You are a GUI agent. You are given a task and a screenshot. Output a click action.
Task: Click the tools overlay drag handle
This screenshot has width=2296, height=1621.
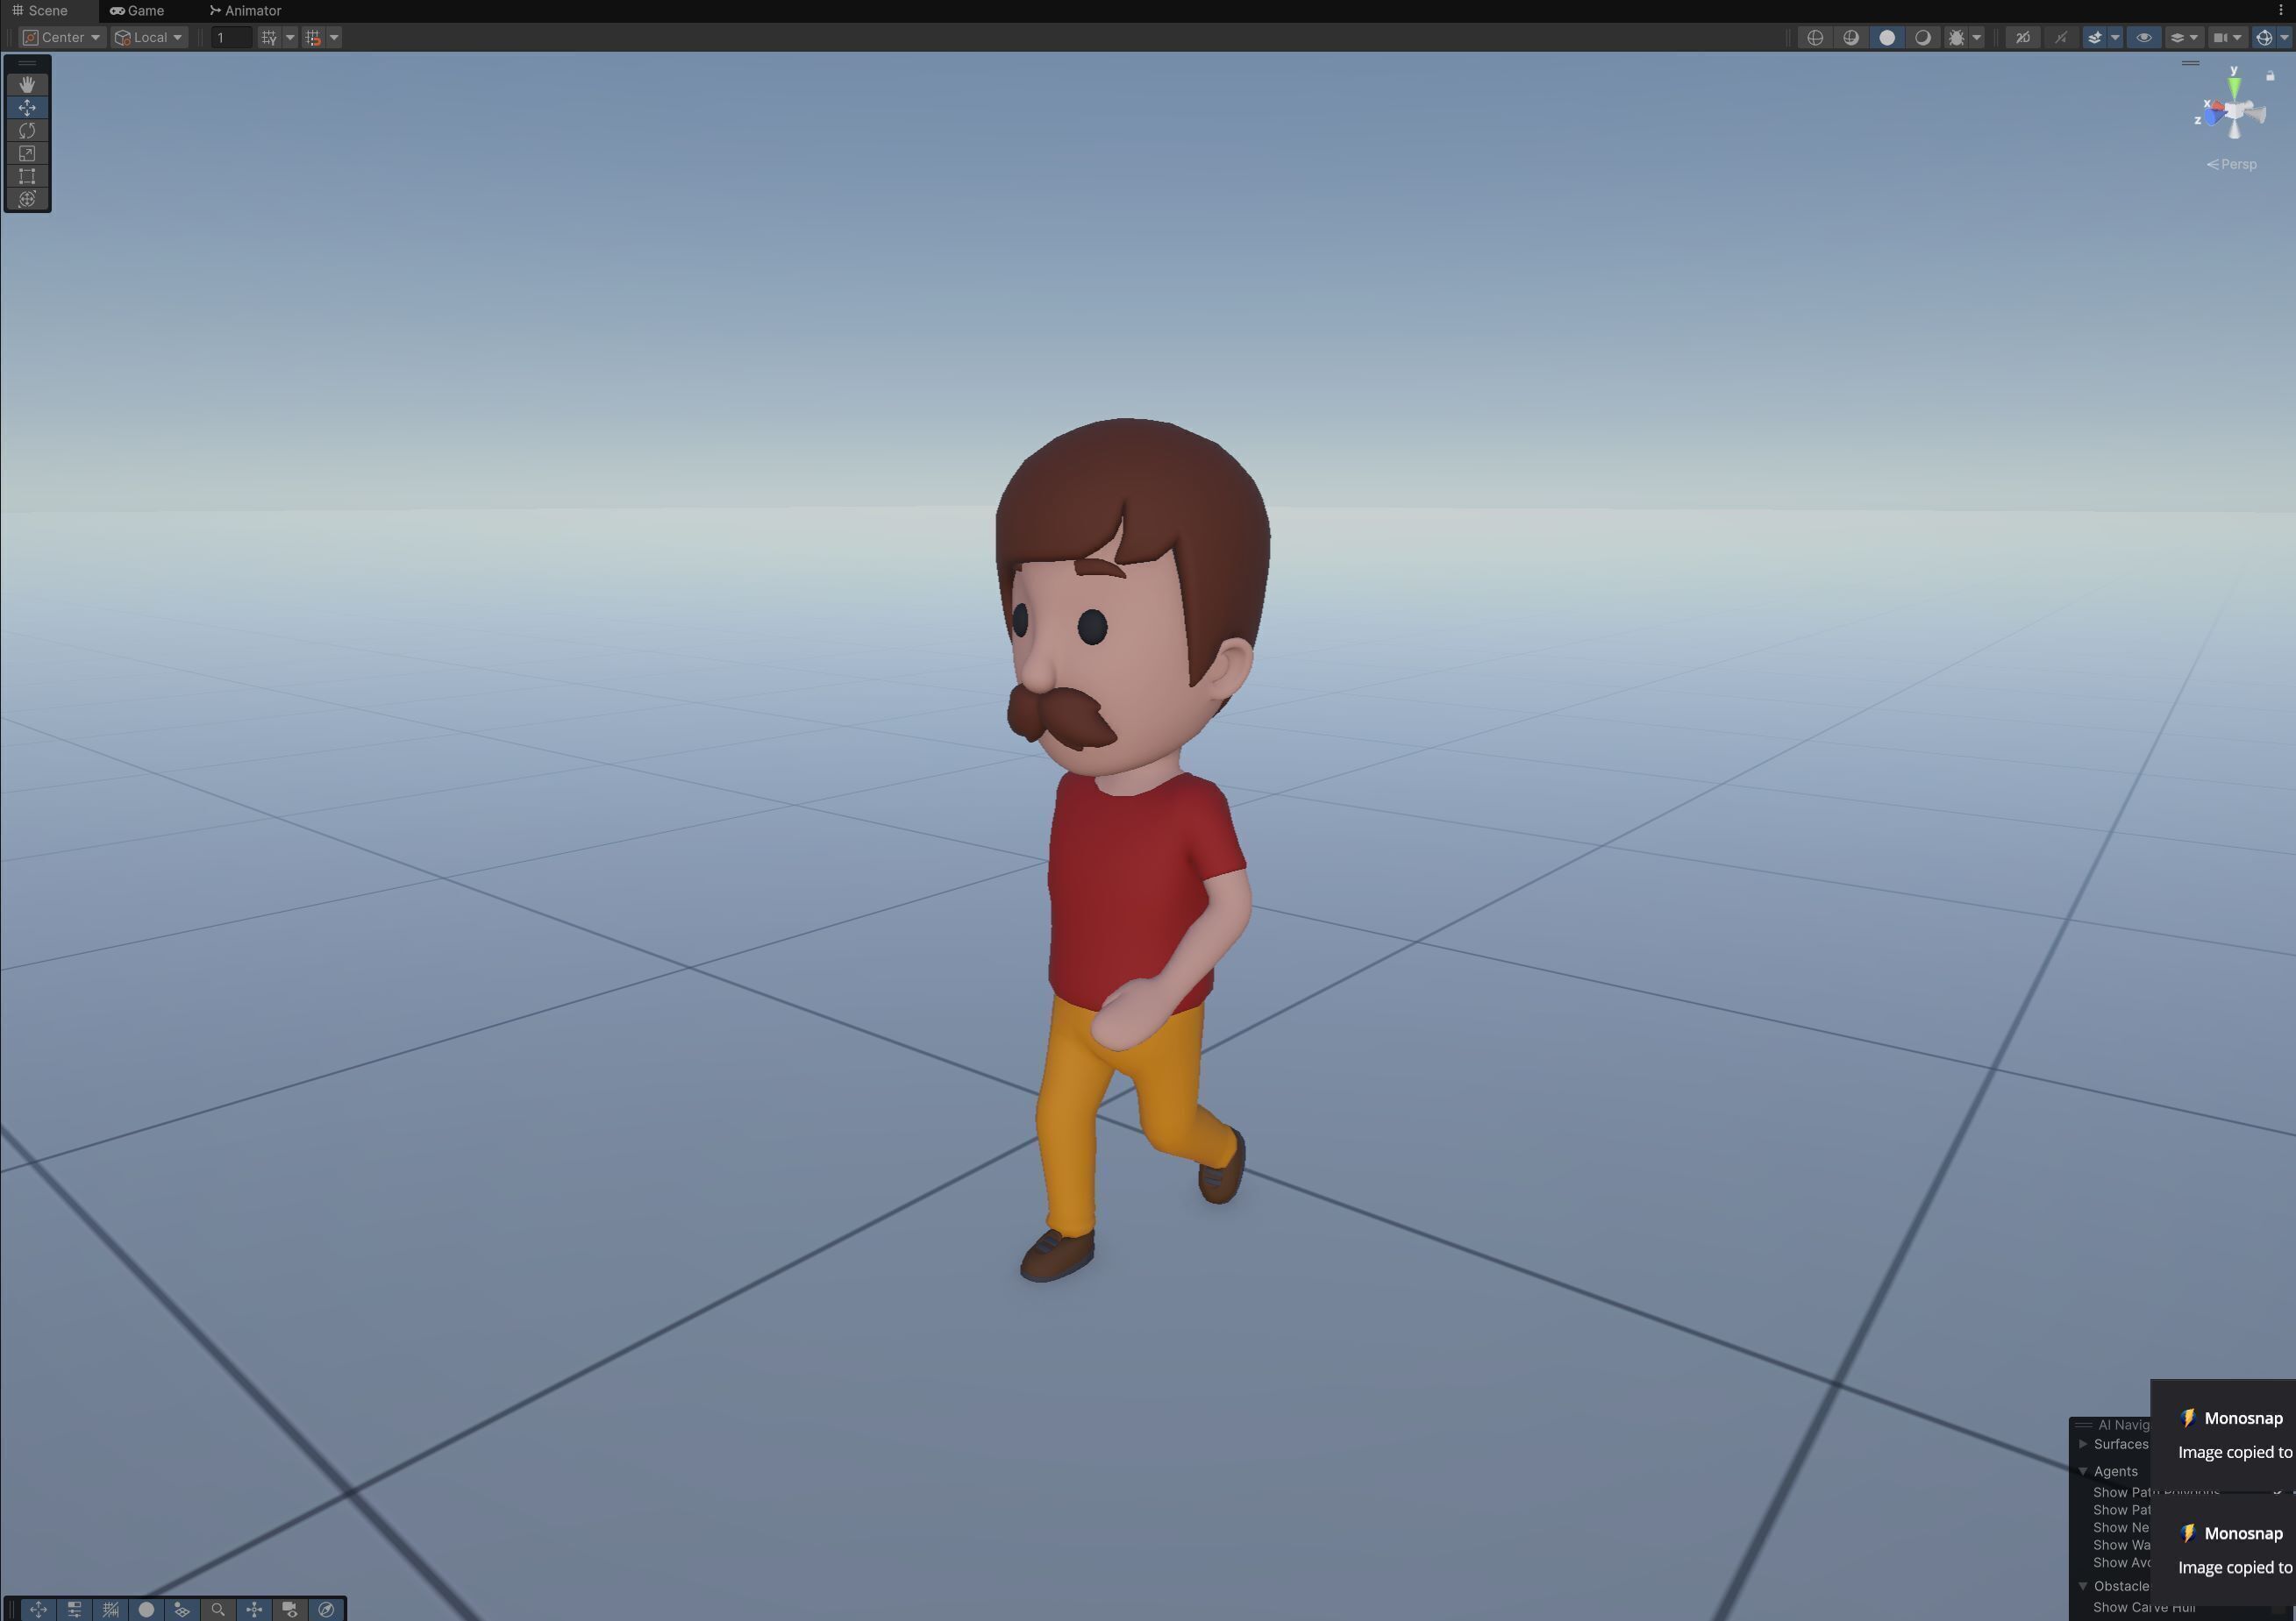click(27, 63)
